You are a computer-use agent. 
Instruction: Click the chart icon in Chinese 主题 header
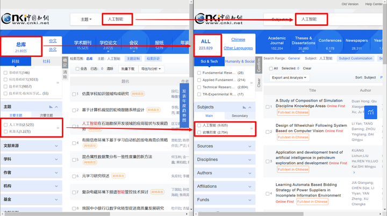(x=51, y=106)
